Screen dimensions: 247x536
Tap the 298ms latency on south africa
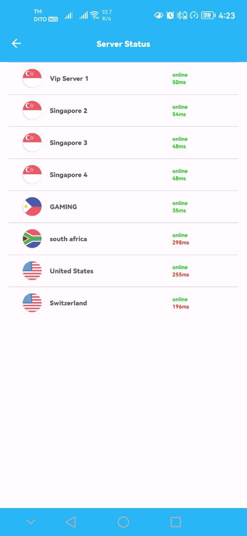pos(181,242)
